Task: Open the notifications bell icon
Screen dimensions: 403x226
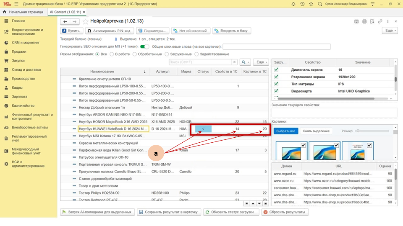Action: point(293,4)
